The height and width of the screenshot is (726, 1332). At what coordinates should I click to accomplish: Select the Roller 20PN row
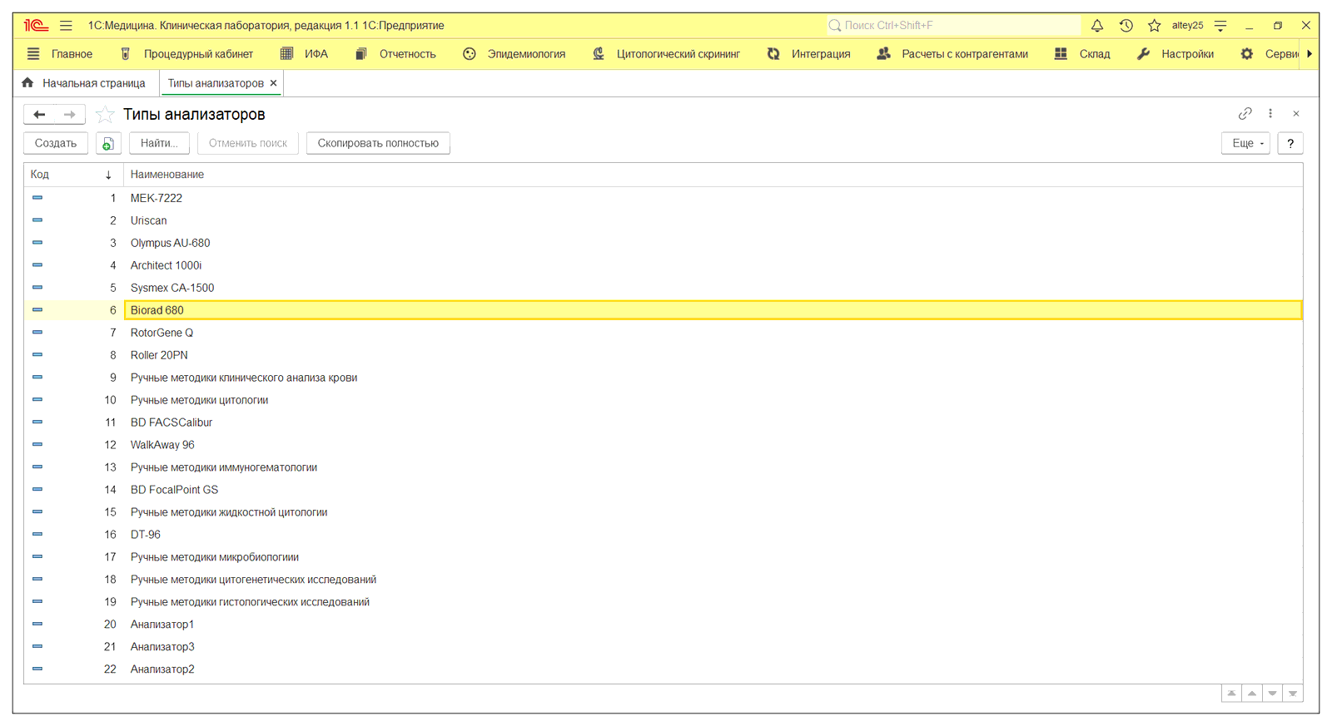[x=664, y=355]
